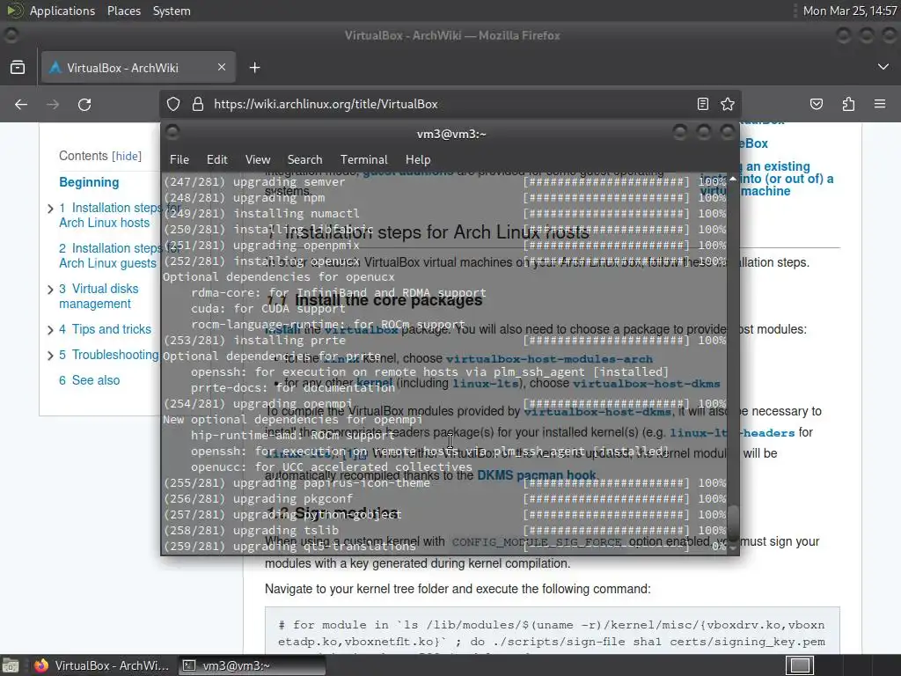Click the Firefox forward arrow button
901x676 pixels.
coord(53,105)
